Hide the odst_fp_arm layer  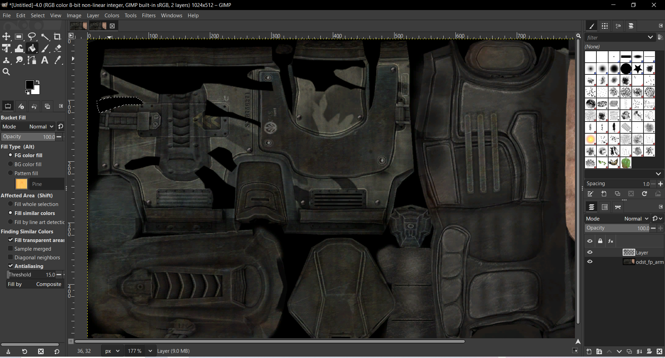pos(590,262)
